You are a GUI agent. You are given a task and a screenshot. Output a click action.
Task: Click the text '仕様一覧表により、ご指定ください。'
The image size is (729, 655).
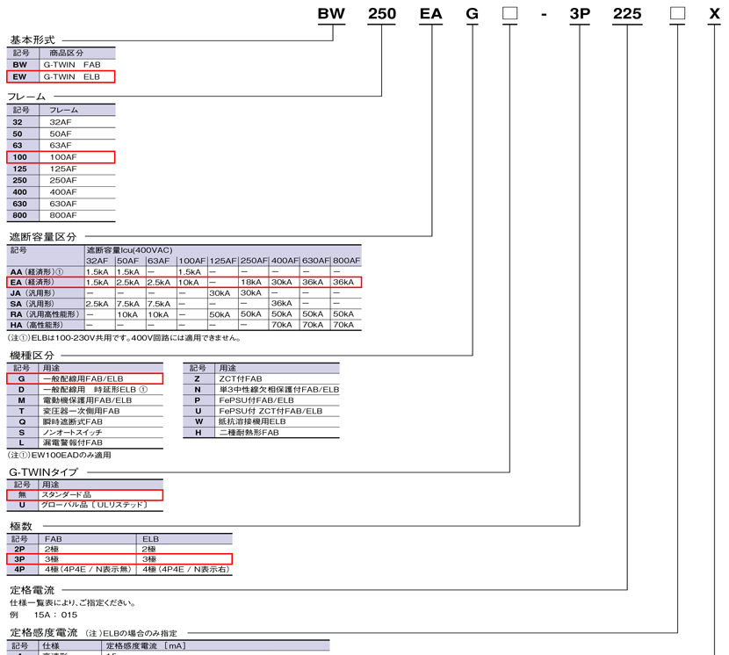[74, 603]
